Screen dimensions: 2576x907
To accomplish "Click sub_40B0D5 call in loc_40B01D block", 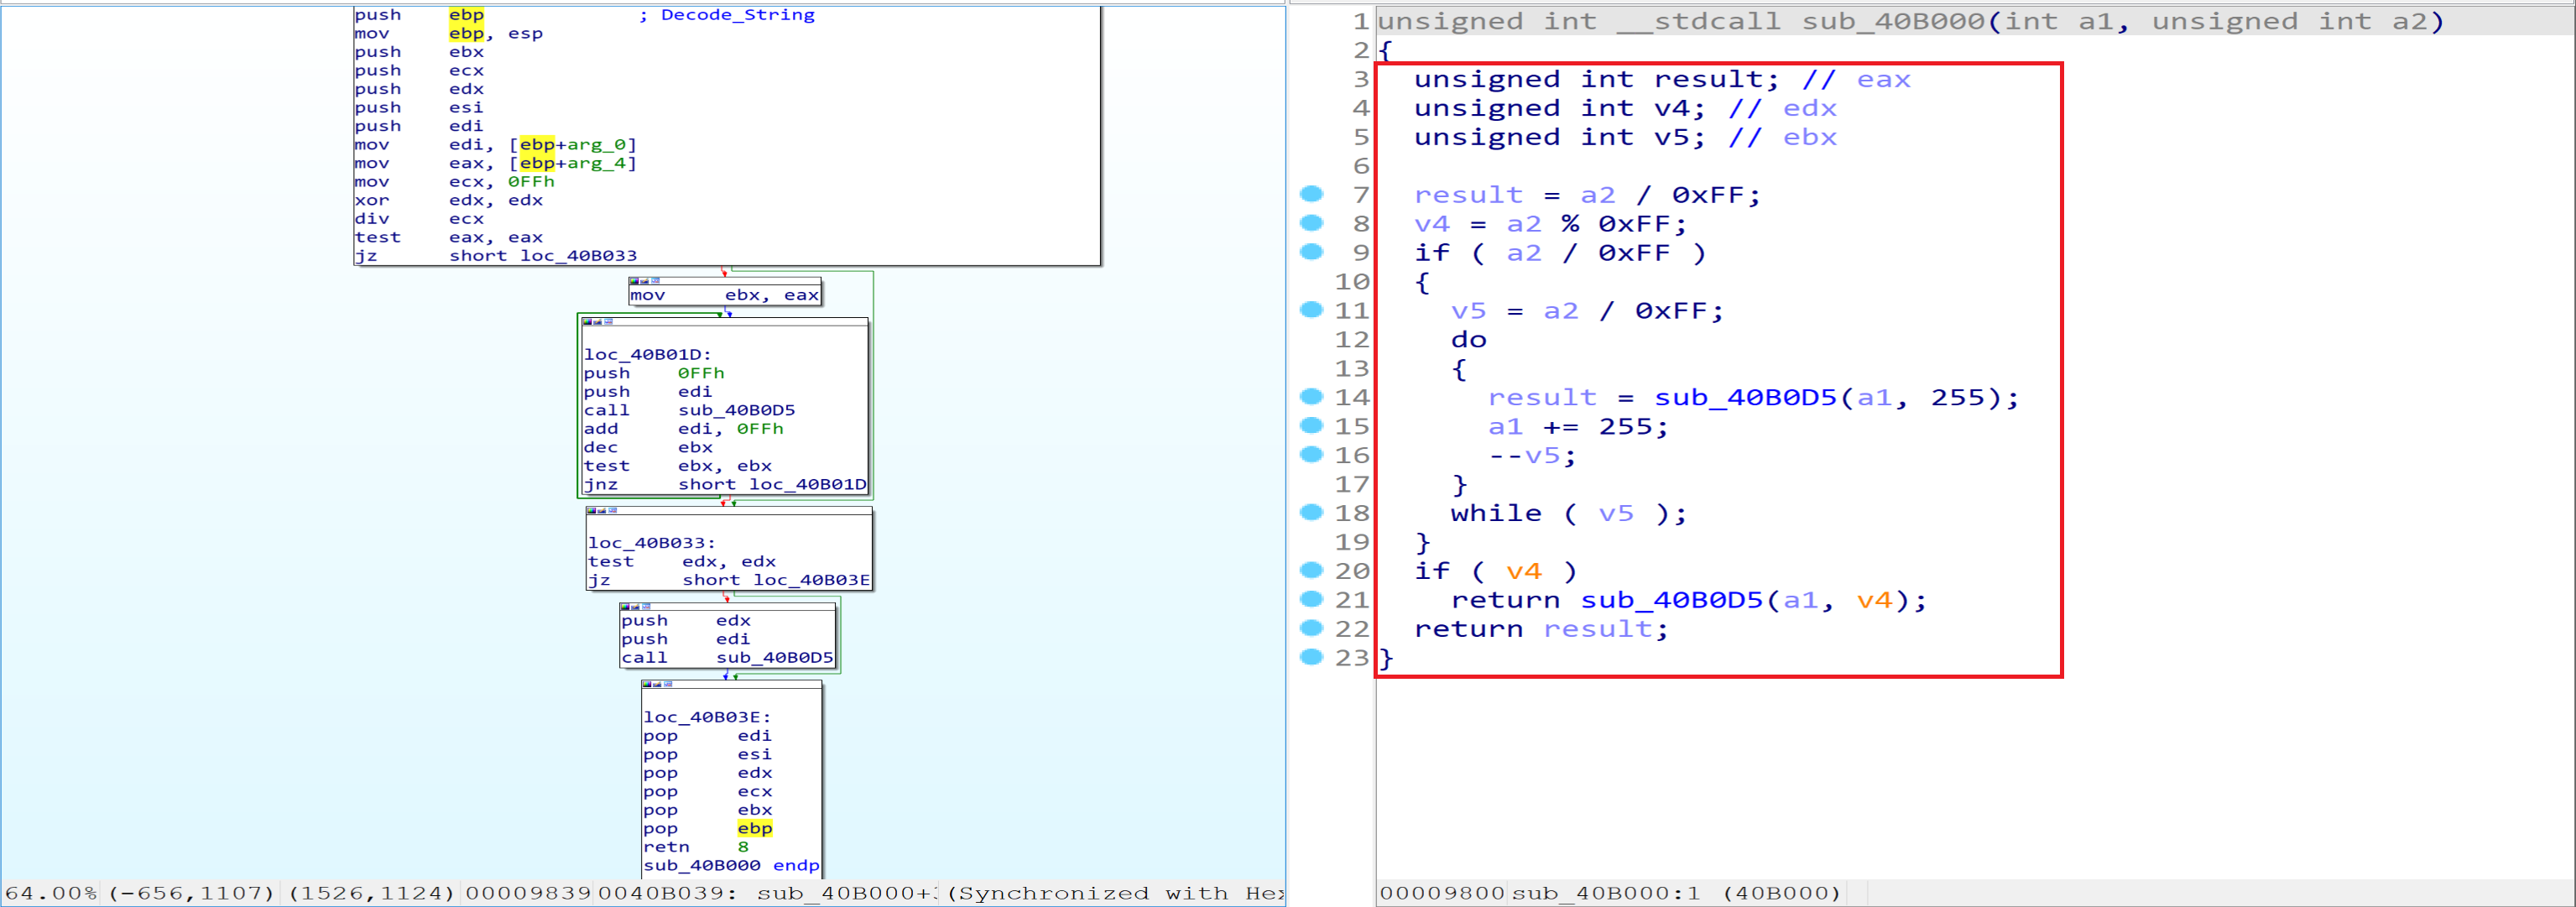I will (x=736, y=410).
